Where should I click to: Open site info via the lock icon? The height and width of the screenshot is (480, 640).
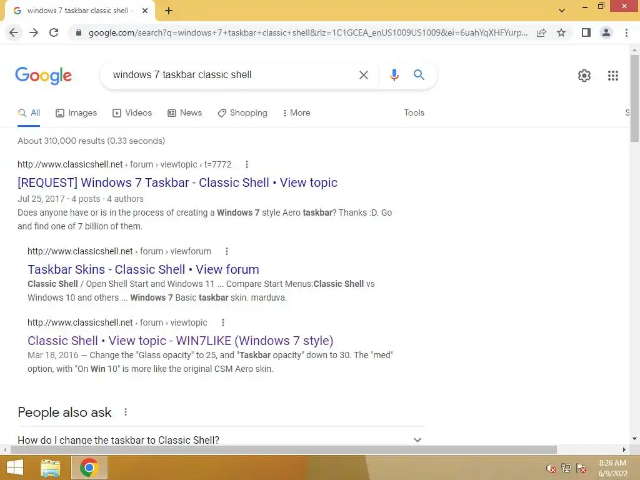click(x=79, y=32)
